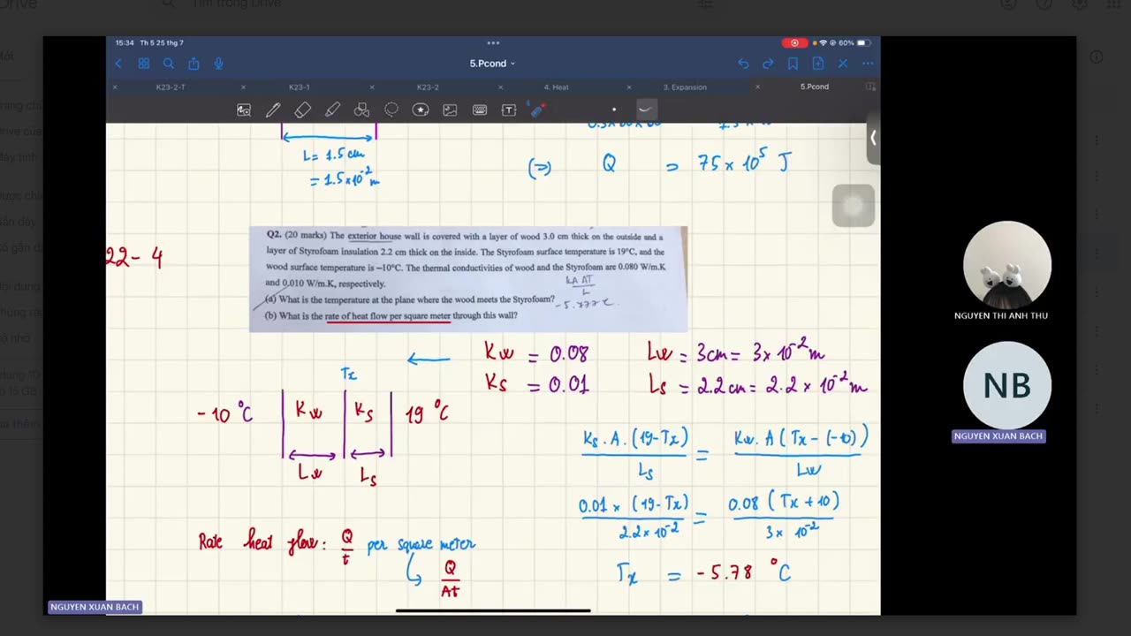Viewport: 1131px width, 636px height.
Task: Select the Laser pointer tool
Action: point(537,110)
